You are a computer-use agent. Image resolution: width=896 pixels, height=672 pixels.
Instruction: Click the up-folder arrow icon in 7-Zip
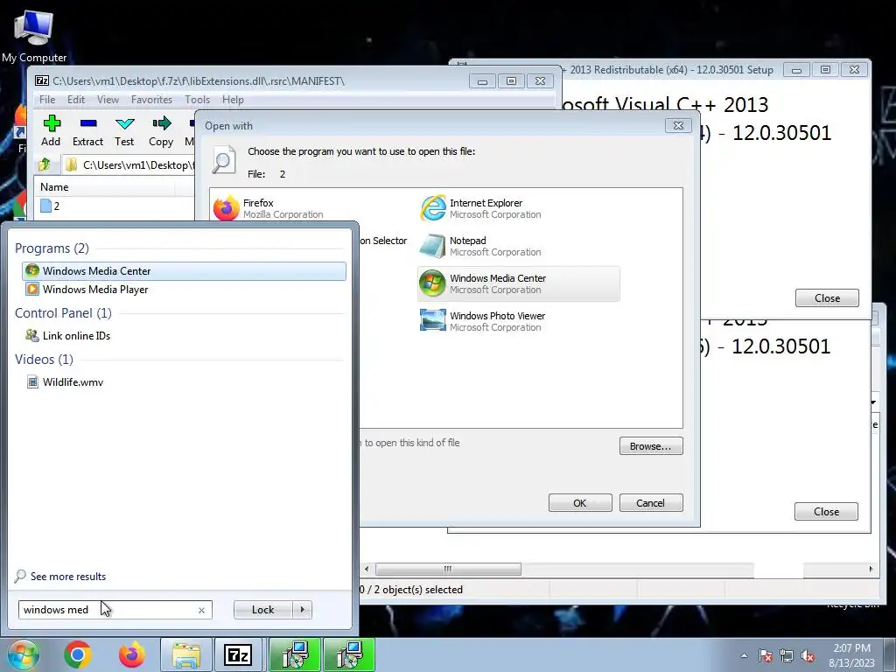45,165
